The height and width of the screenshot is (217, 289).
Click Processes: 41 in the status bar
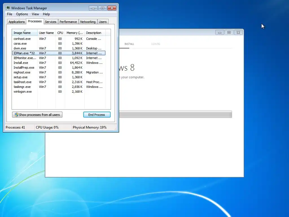(15, 127)
